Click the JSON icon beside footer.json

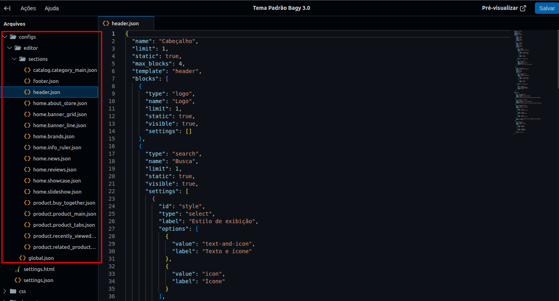pos(27,81)
